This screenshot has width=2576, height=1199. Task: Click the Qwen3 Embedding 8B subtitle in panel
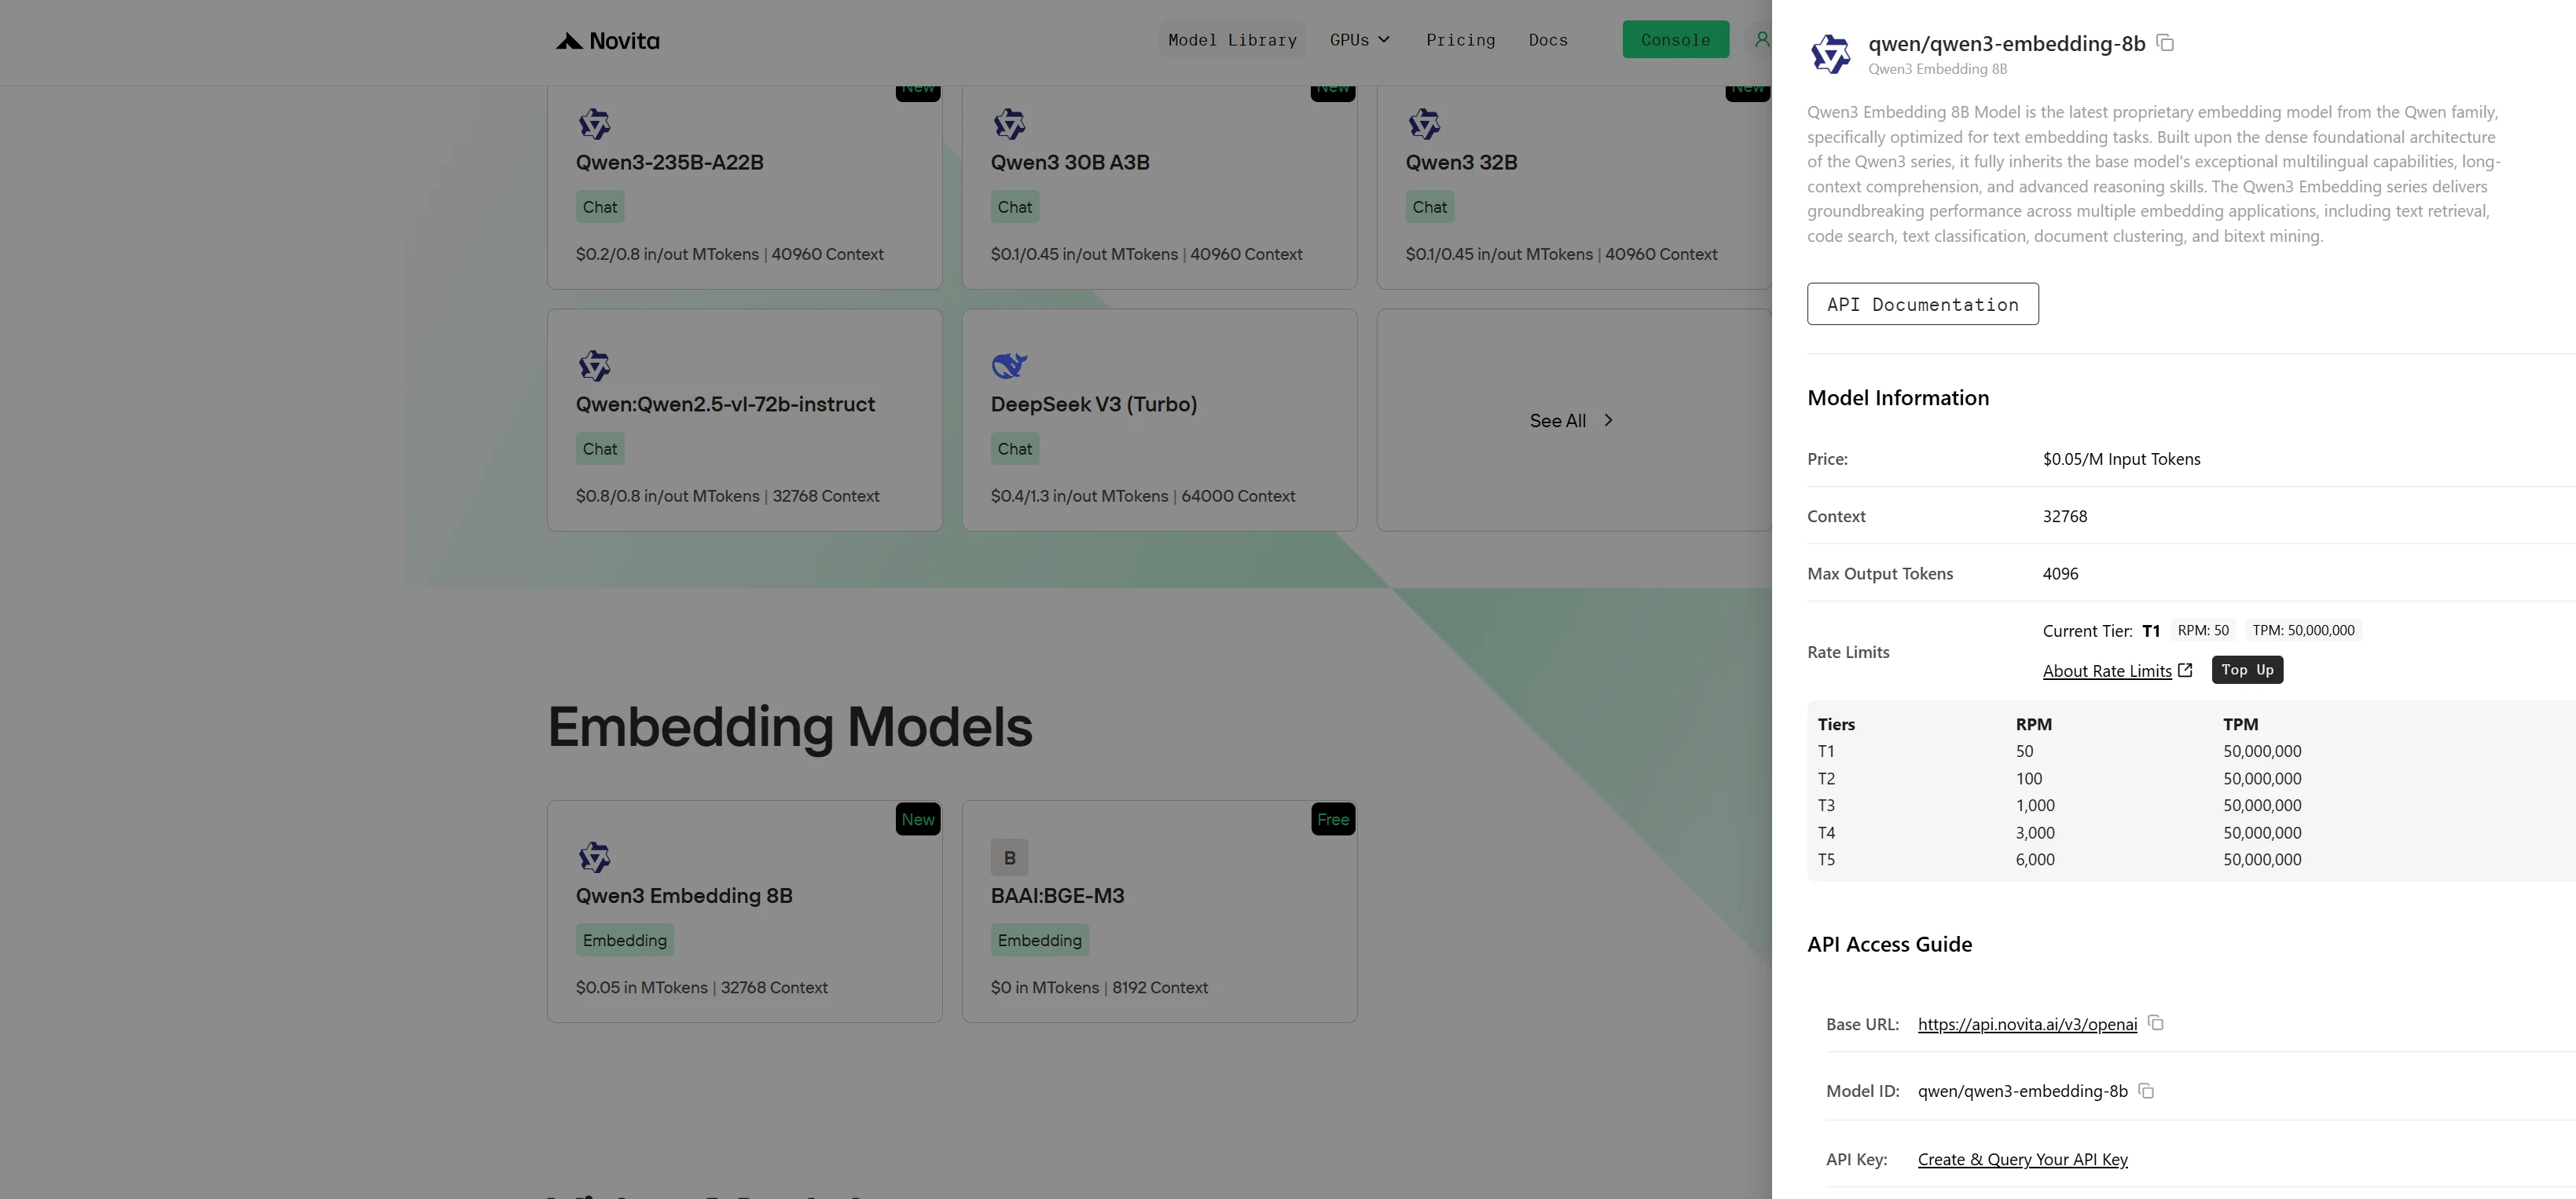click(x=1937, y=69)
